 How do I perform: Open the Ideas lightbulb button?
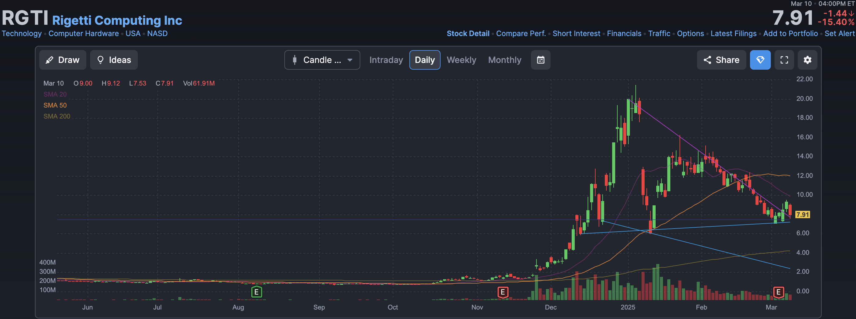(x=114, y=60)
